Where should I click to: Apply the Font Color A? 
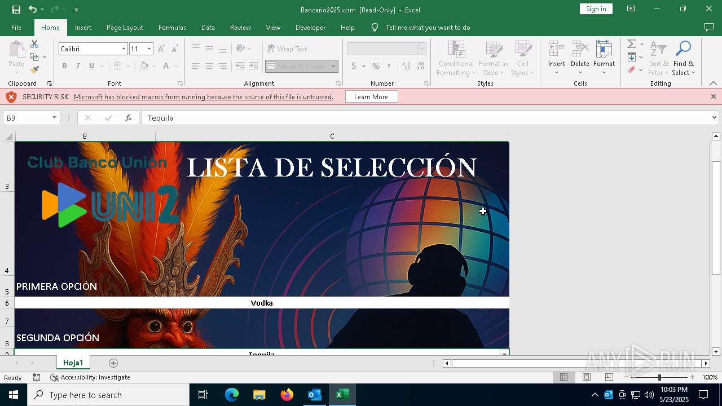point(166,66)
